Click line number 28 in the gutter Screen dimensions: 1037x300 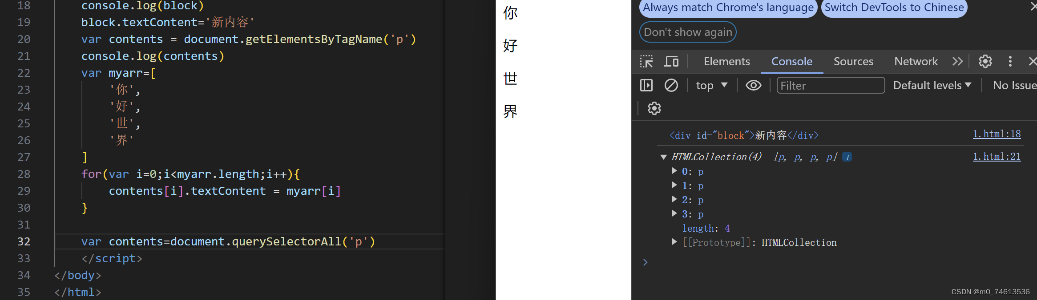pyautogui.click(x=24, y=174)
